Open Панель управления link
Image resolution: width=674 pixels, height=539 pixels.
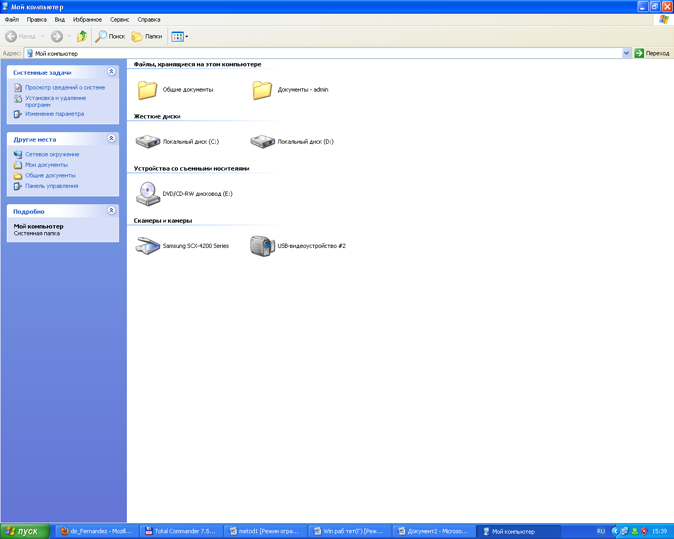coord(52,186)
